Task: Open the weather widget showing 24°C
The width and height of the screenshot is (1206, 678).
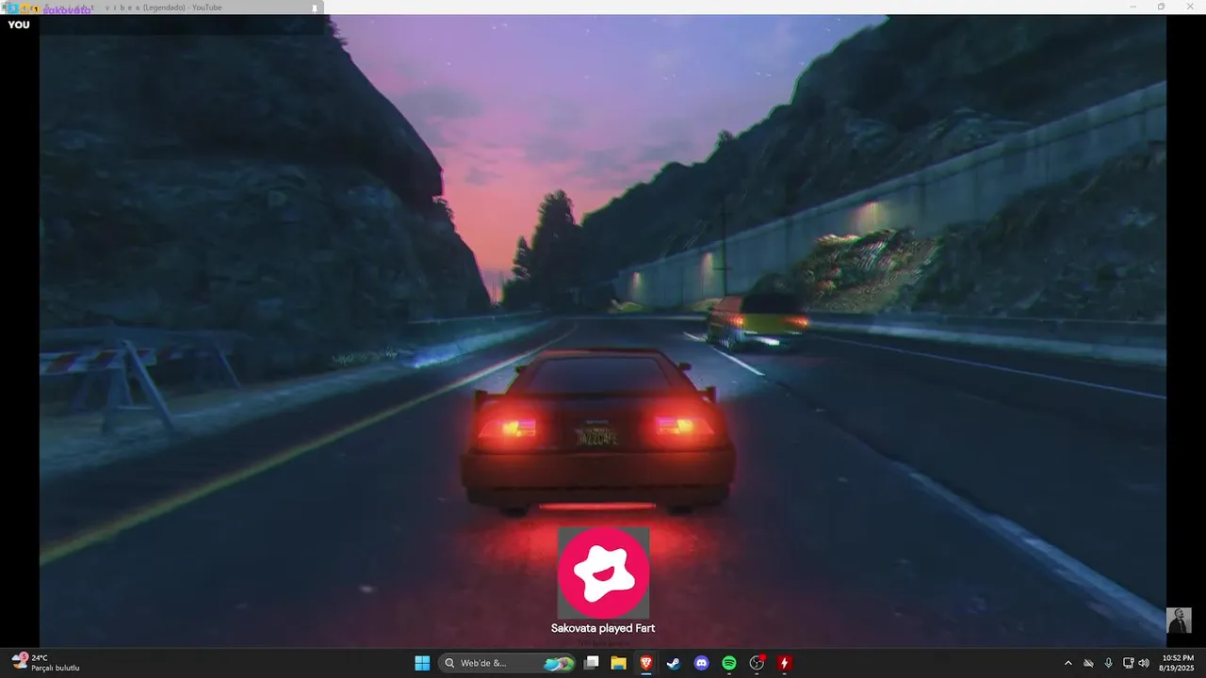Action: (45, 663)
